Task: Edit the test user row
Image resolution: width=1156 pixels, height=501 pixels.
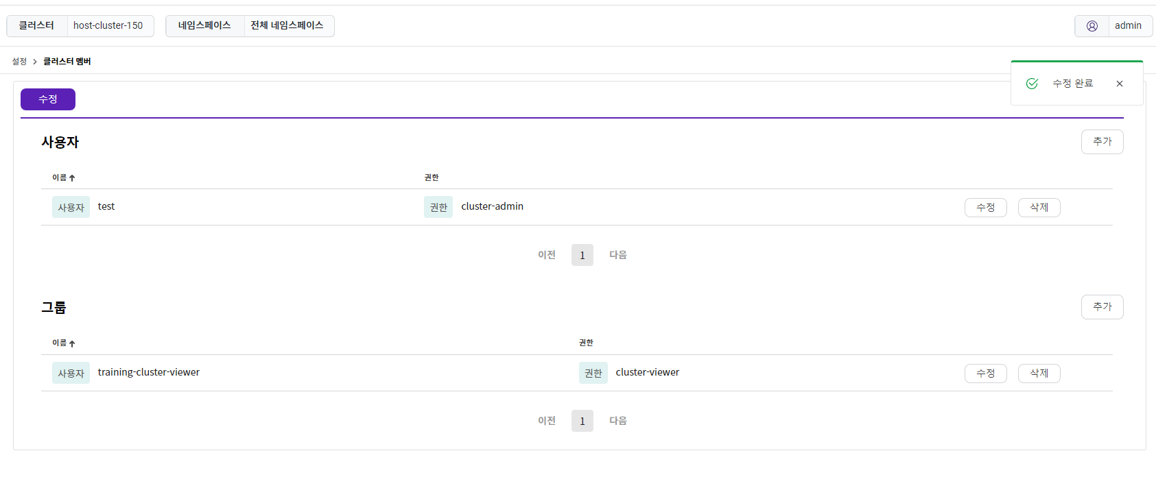Action: (985, 208)
